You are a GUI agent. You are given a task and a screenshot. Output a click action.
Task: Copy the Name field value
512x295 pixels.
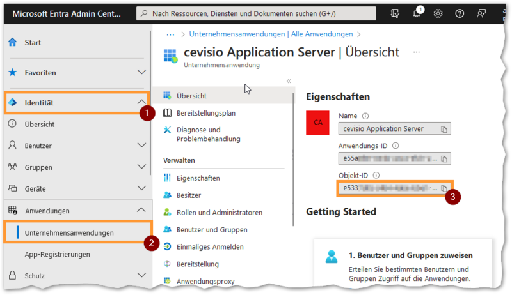[444, 129]
